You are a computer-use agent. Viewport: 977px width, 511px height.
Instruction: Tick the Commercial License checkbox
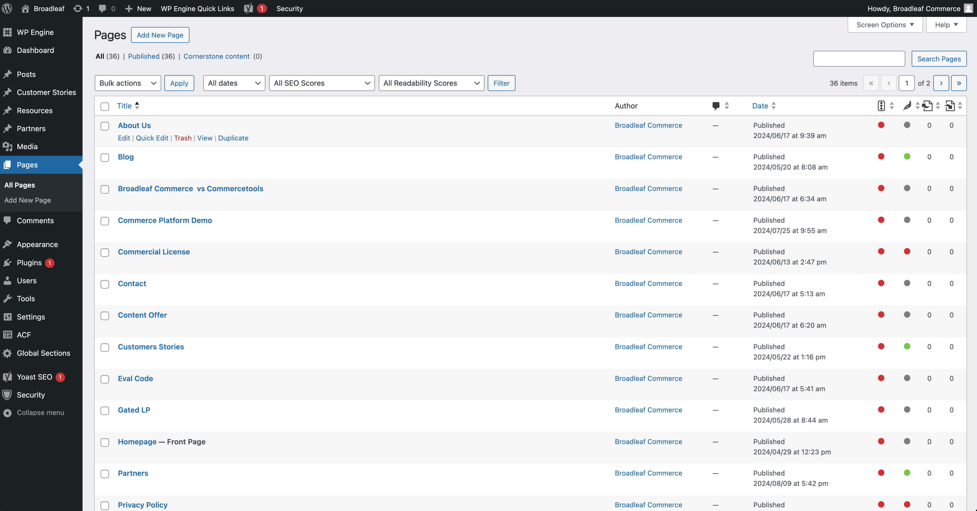coord(105,253)
